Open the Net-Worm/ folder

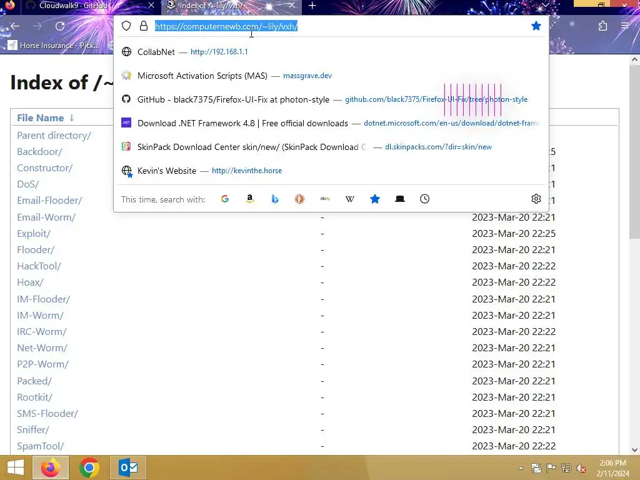tap(42, 348)
